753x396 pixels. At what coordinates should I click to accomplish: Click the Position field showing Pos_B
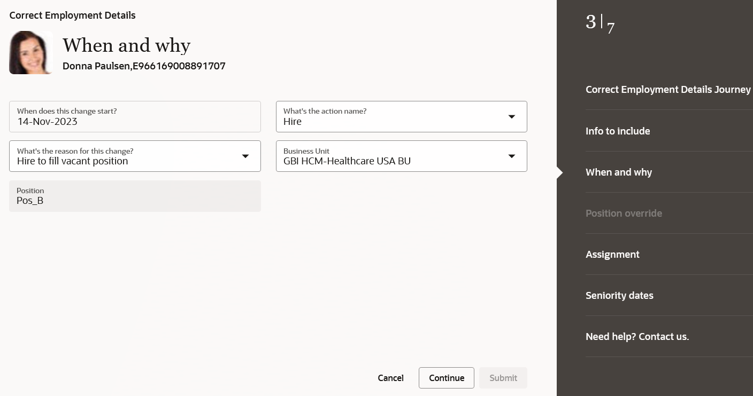tap(135, 196)
